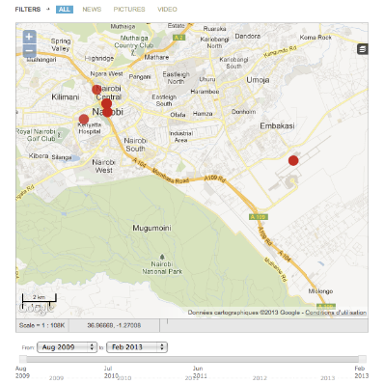Click the Nairobi National Park tree icon
The height and width of the screenshot is (384, 384).
[x=162, y=257]
